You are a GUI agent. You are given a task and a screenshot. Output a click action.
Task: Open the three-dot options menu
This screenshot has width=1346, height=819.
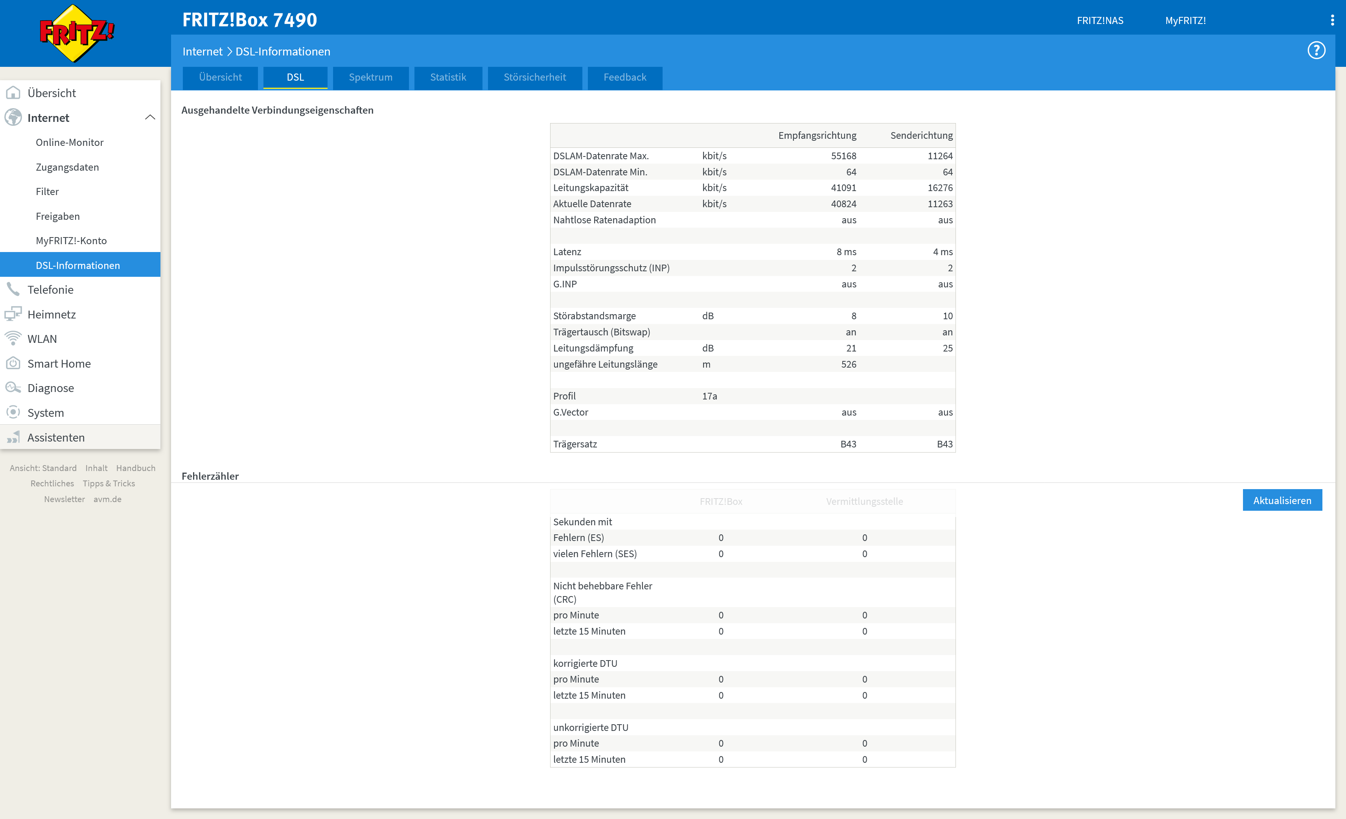(1332, 20)
